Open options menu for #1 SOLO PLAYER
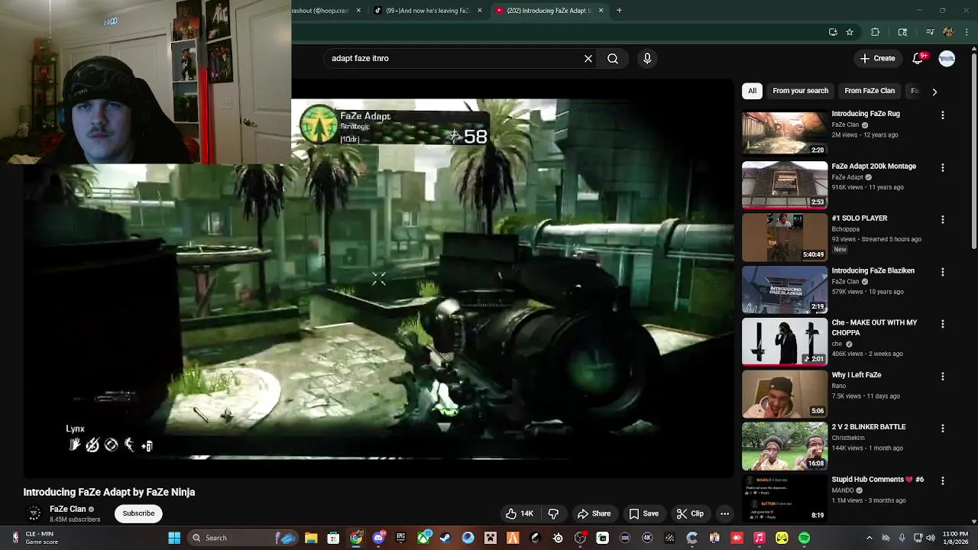Screen dimensions: 978x550 (x=942, y=219)
